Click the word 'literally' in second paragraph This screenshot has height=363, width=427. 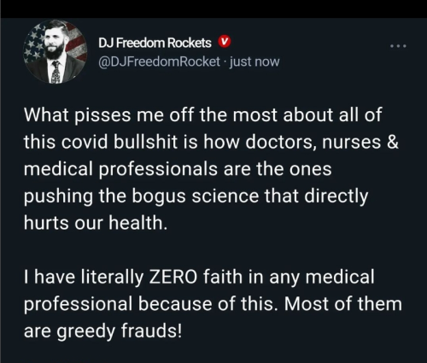pos(112,277)
